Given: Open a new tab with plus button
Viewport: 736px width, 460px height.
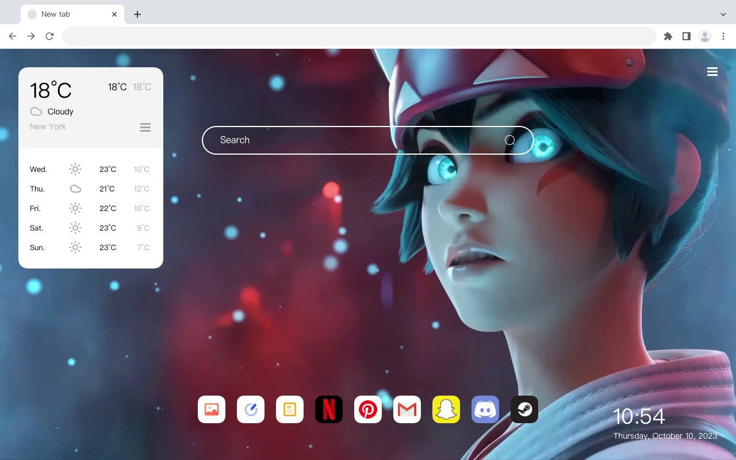Looking at the screenshot, I should (137, 14).
